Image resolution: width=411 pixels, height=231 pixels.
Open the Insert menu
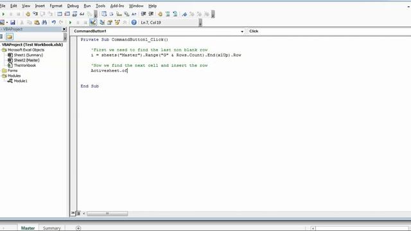(40, 6)
